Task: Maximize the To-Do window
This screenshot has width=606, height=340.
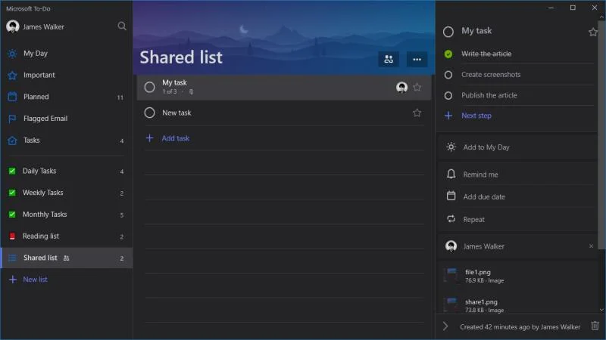Action: 573,8
